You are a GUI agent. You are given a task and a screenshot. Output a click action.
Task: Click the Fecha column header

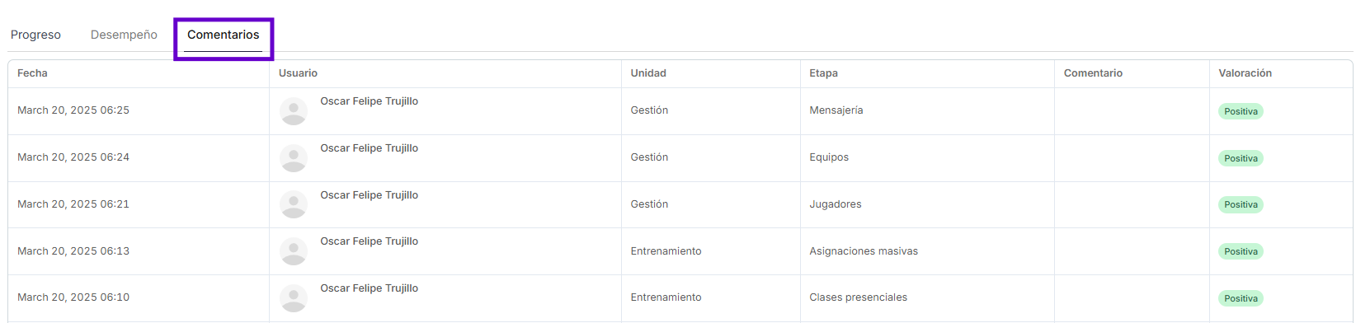point(32,73)
